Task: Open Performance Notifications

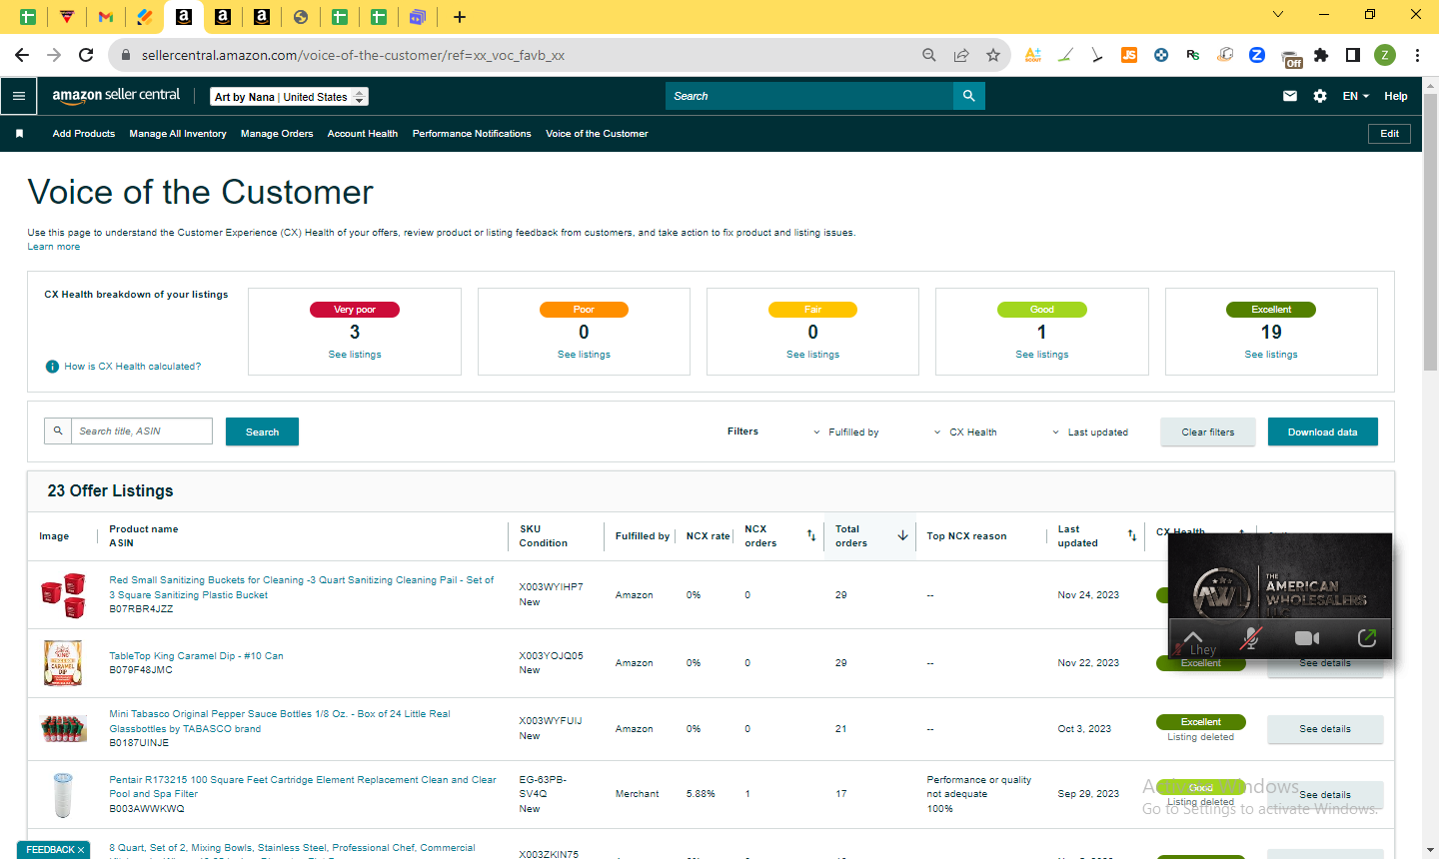Action: click(x=472, y=134)
